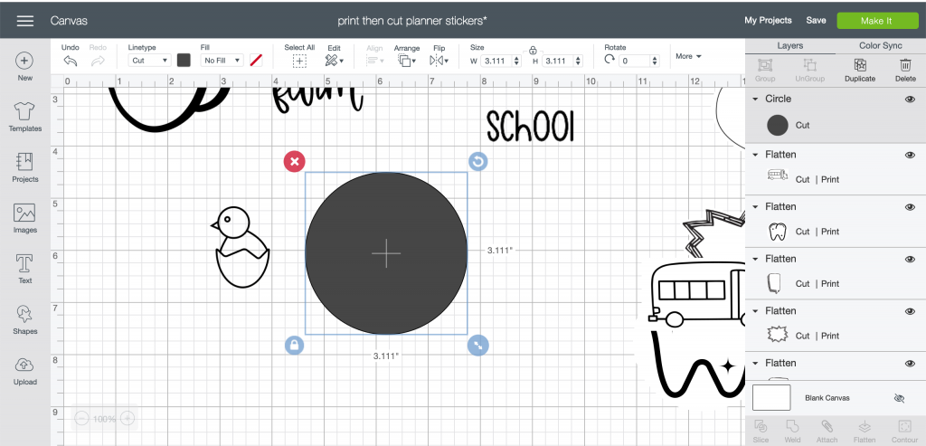Delete the selected layer
Viewport: 926px width, 446px height.
coord(905,70)
